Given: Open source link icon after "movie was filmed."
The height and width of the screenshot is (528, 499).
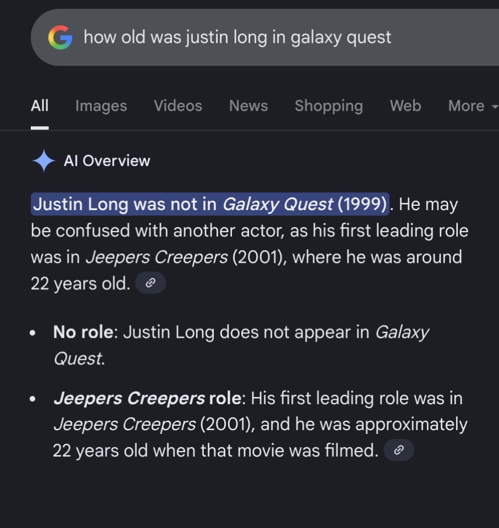Looking at the screenshot, I should [398, 450].
